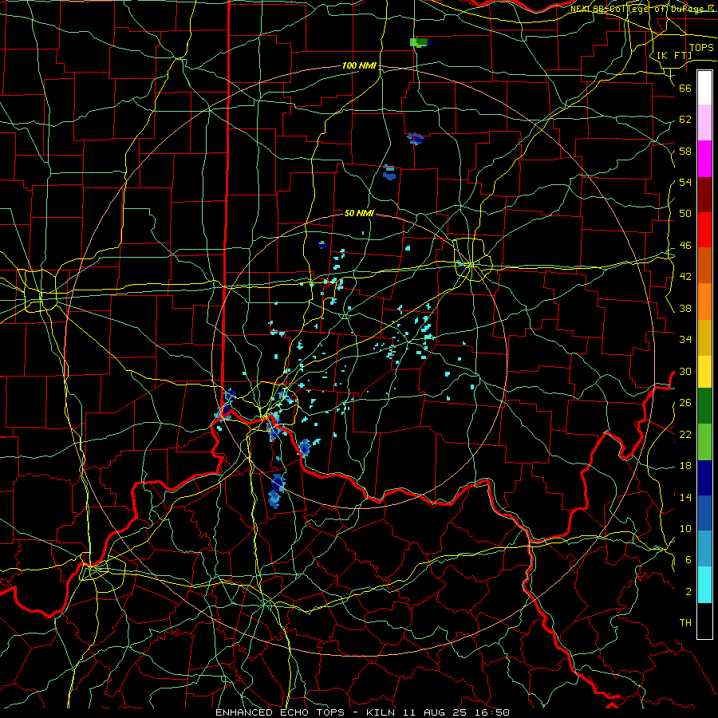Click the '26' scale value
This screenshot has width=718, height=718.
685,403
